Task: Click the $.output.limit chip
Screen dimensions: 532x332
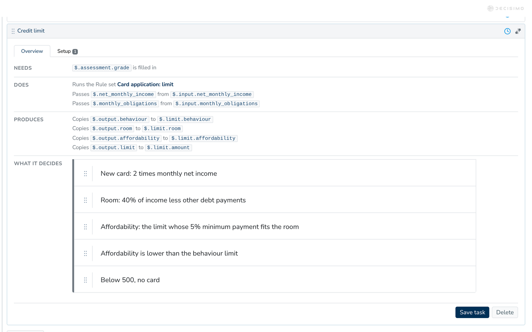Action: click(x=114, y=147)
